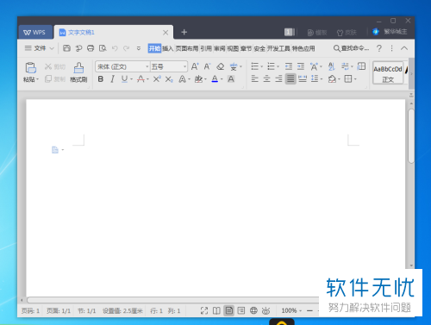Click the Redo arrow
The image size is (431, 325).
pos(126,48)
